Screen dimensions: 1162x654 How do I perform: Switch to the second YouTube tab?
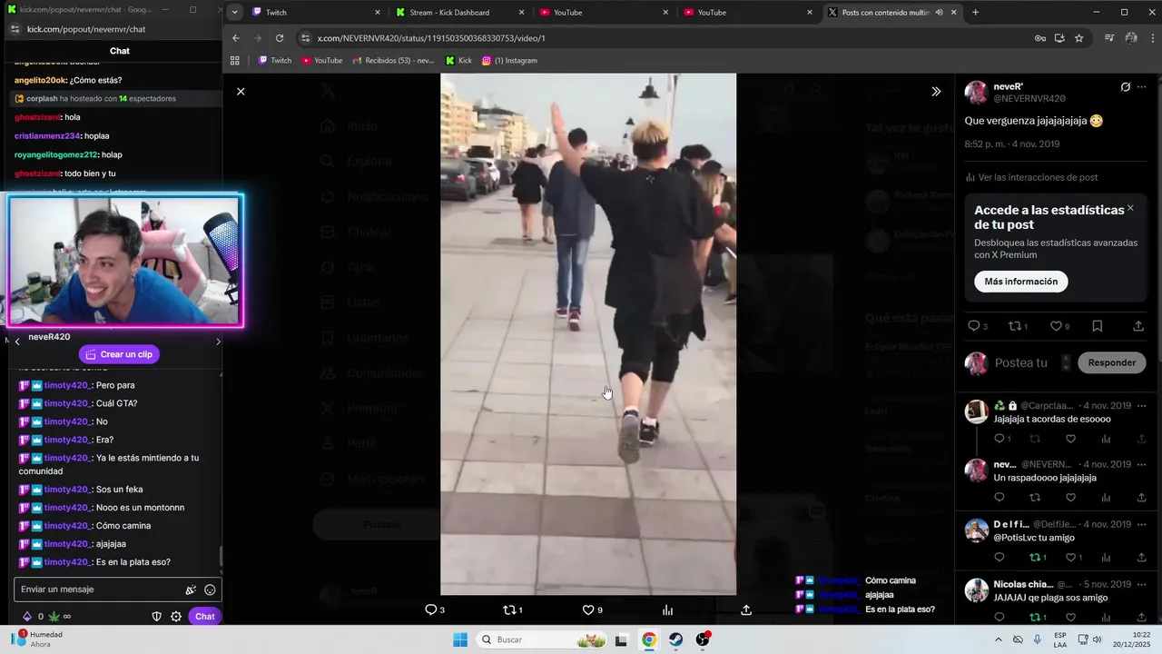coord(748,13)
